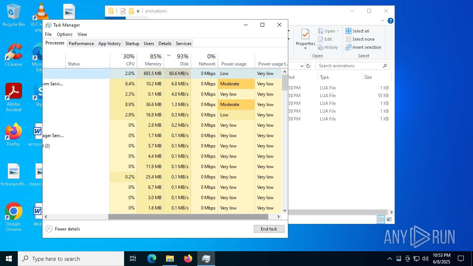Launch CCleaner from the desktop

[x=14, y=55]
